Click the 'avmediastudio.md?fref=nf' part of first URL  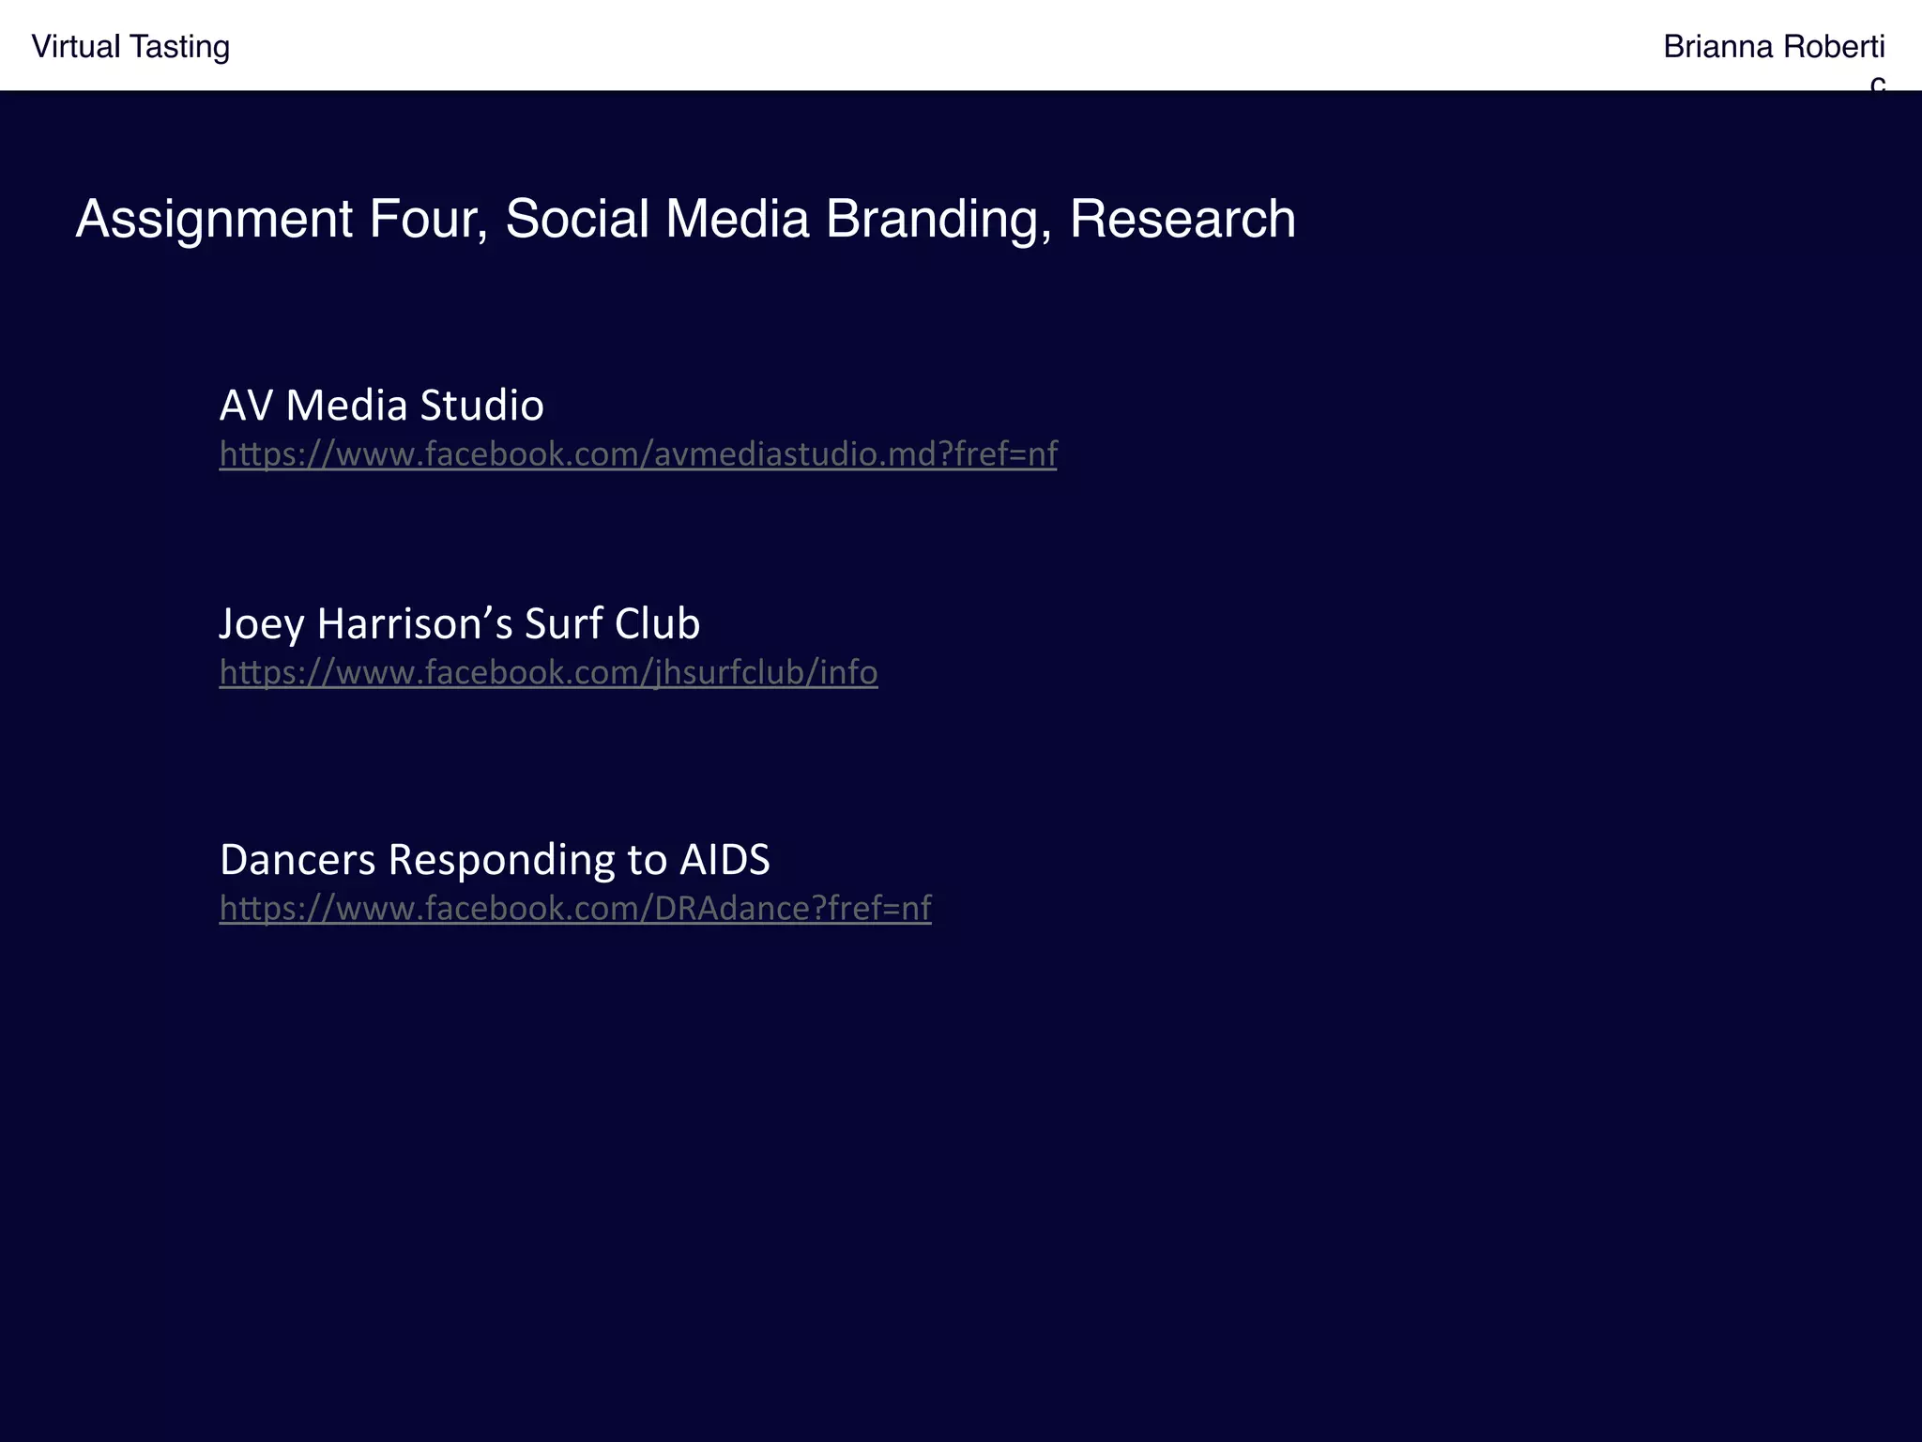click(855, 454)
